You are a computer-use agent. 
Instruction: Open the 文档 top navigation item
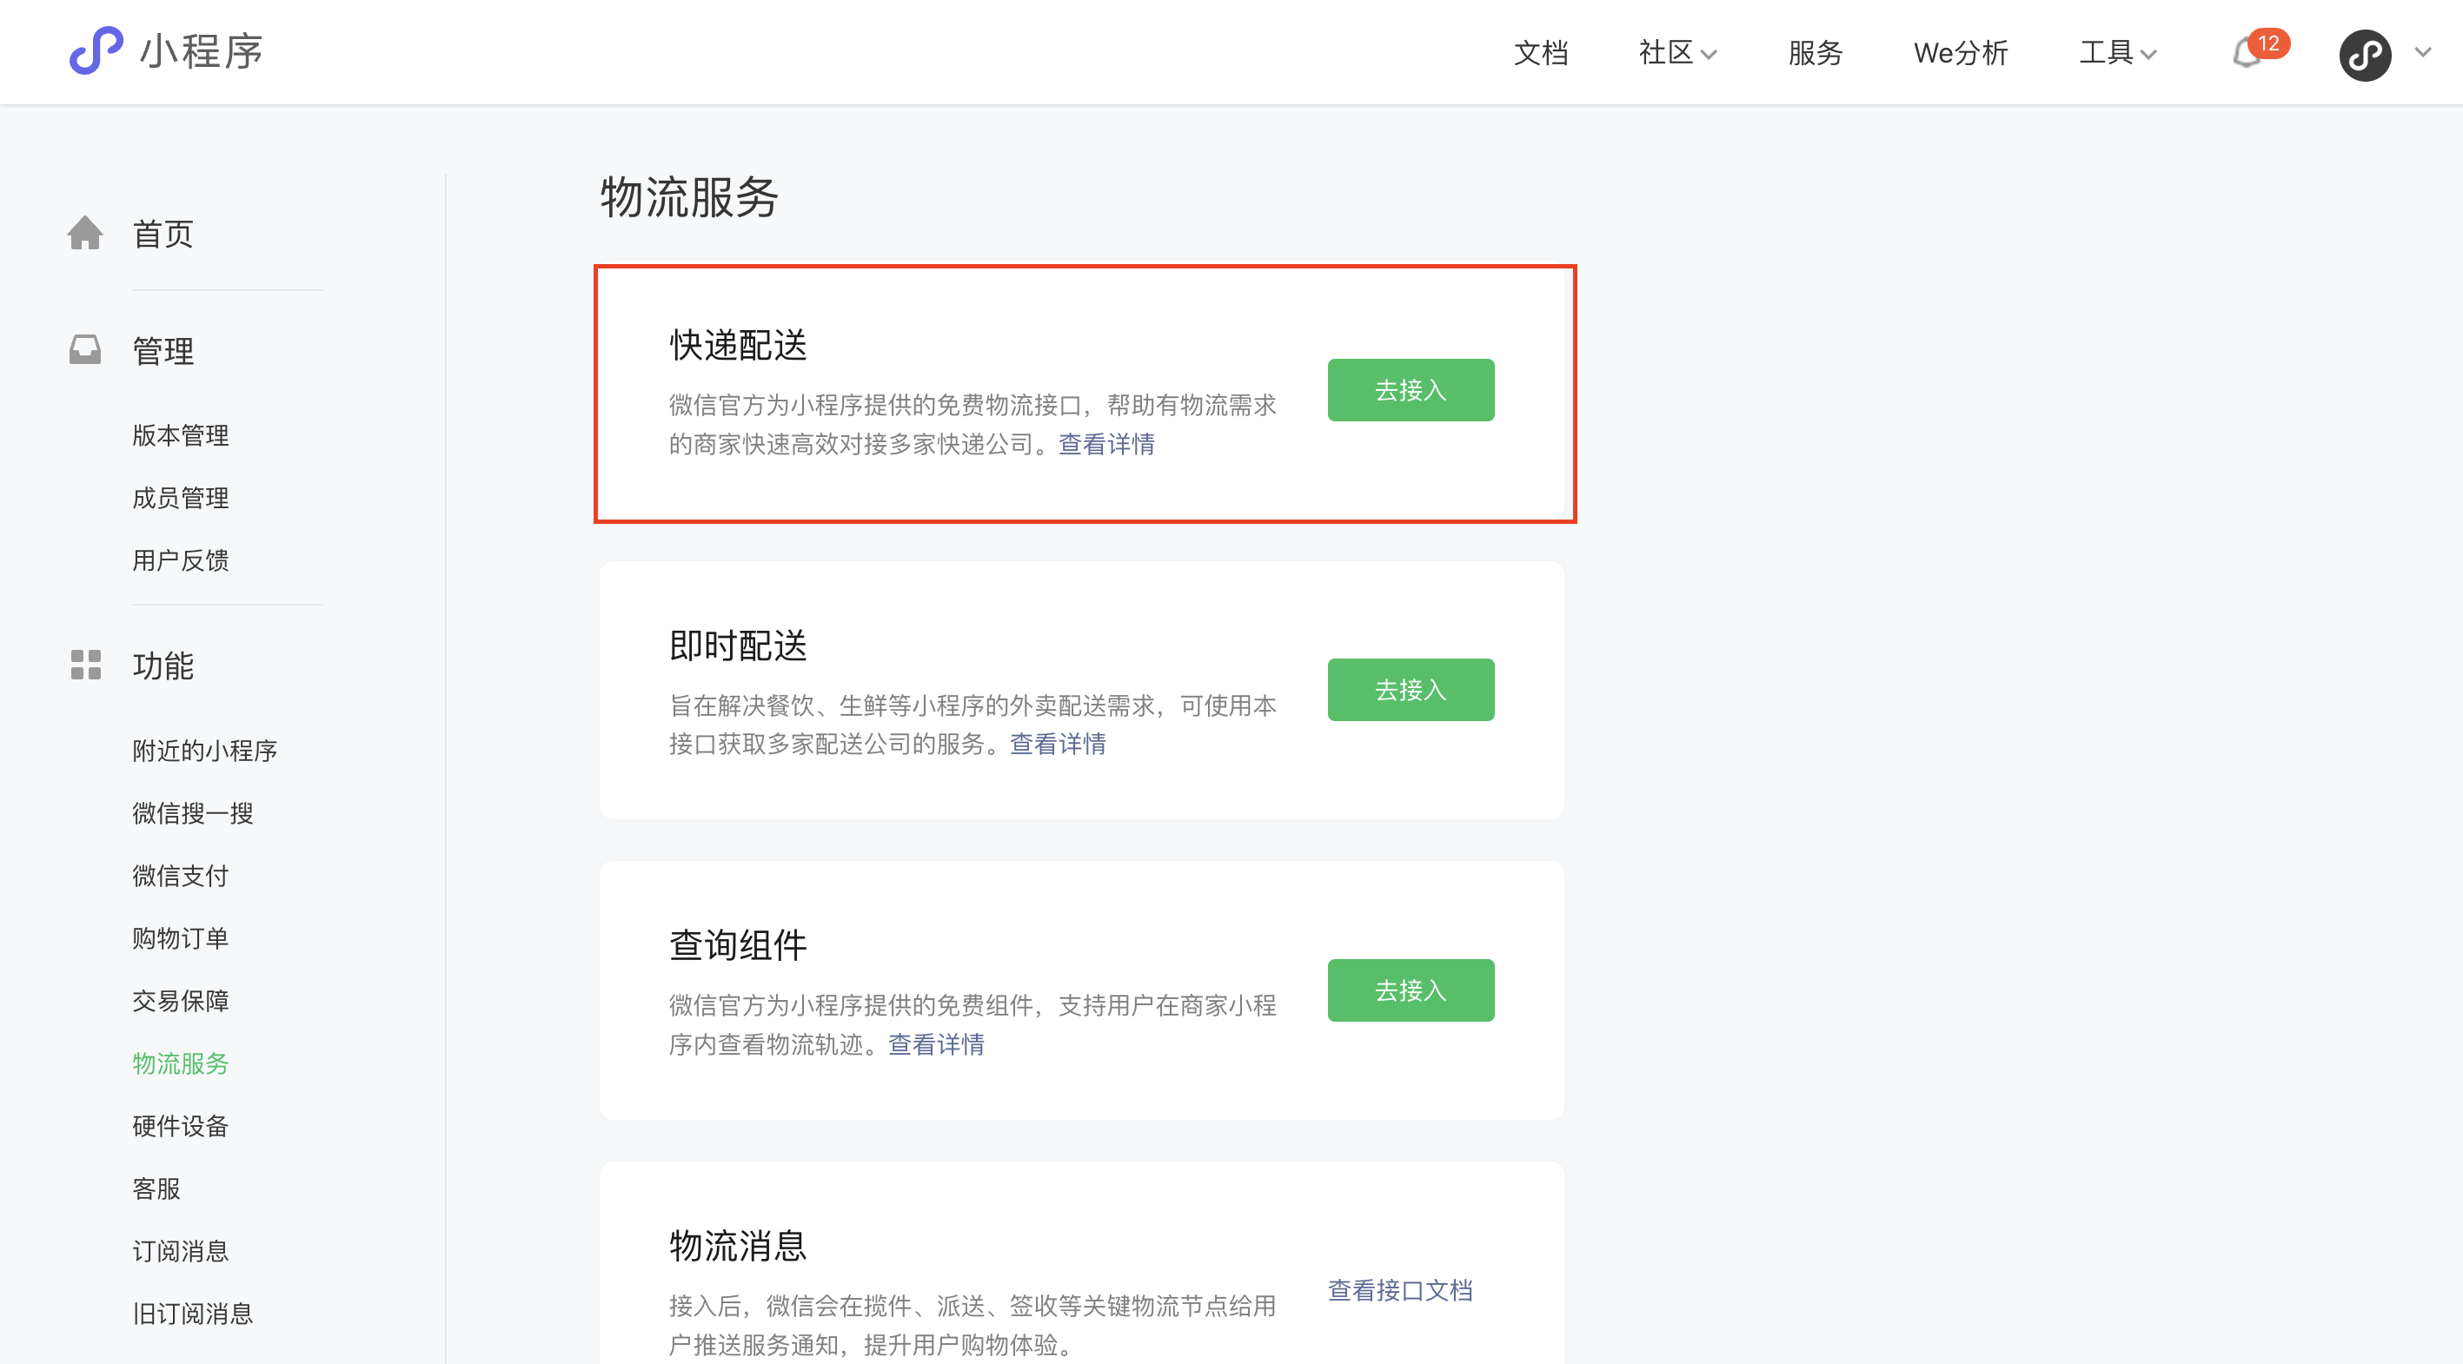coord(1540,54)
